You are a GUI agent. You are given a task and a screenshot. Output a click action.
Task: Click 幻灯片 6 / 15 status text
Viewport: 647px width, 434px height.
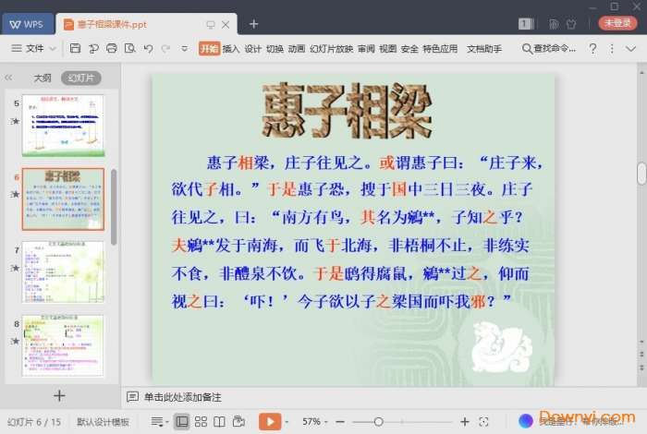point(34,422)
